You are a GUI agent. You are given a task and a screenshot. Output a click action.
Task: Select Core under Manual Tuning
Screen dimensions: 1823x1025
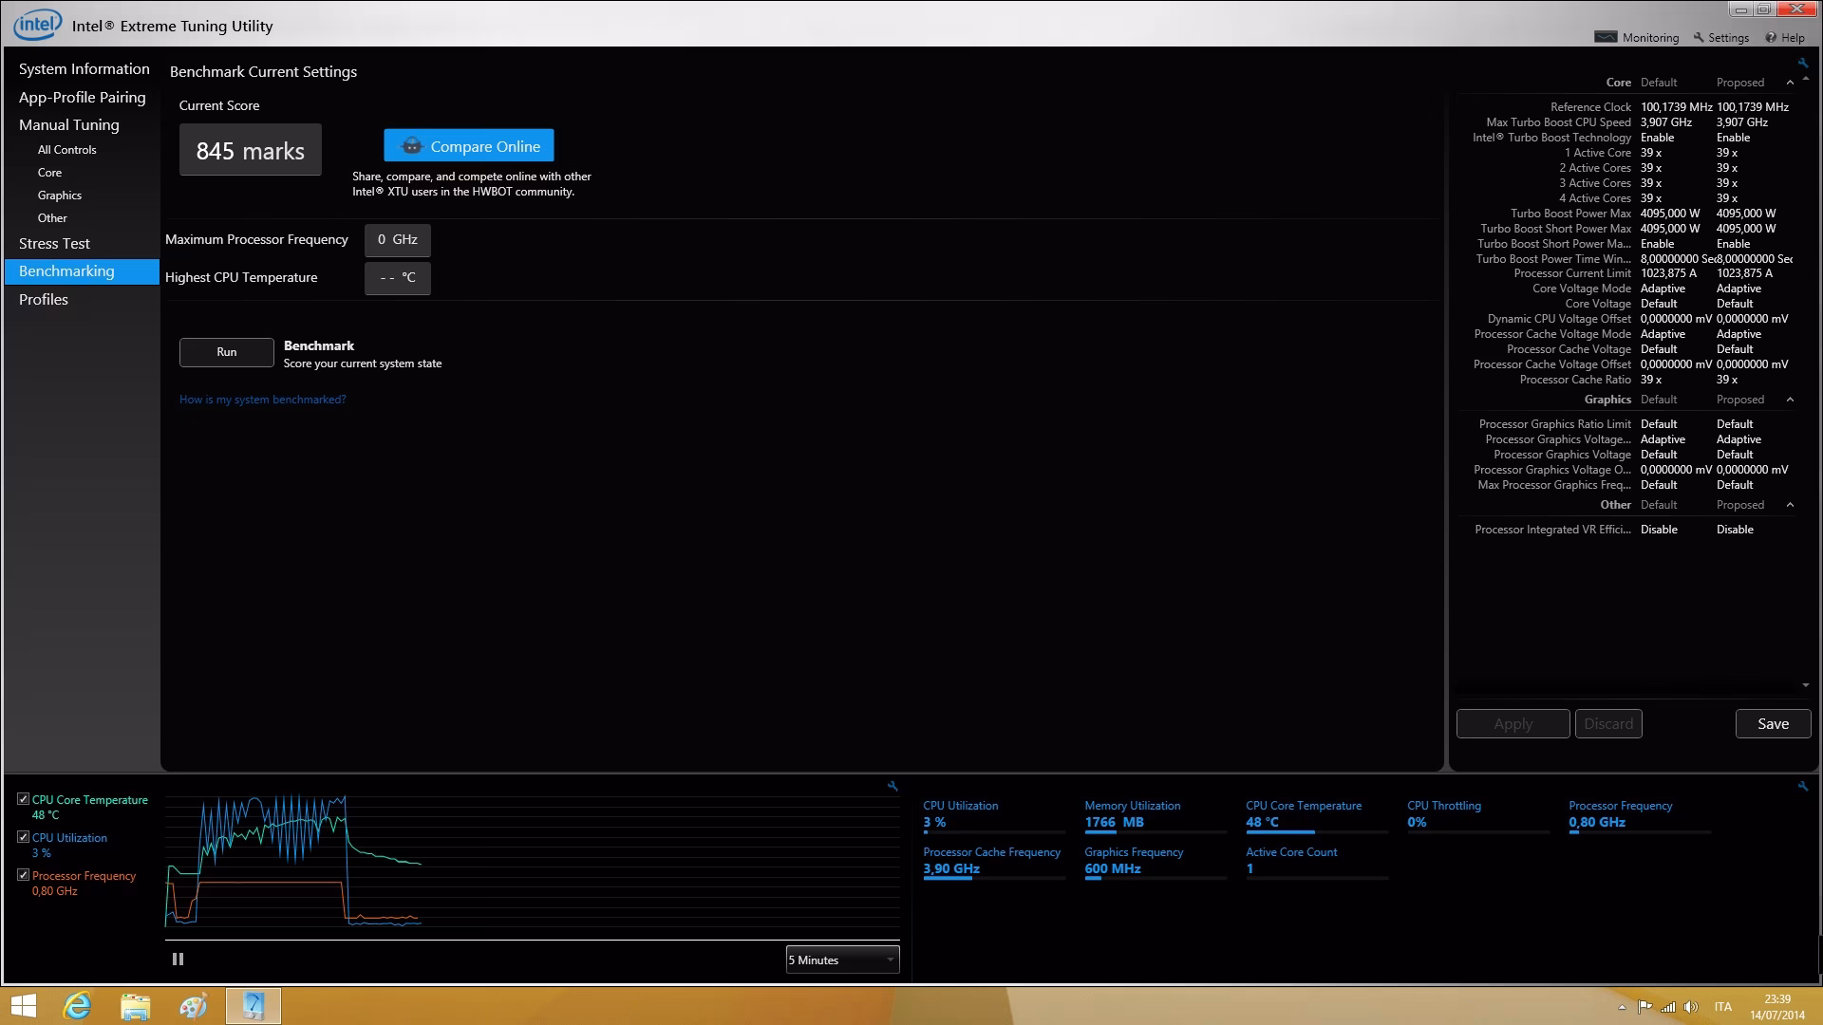click(49, 173)
